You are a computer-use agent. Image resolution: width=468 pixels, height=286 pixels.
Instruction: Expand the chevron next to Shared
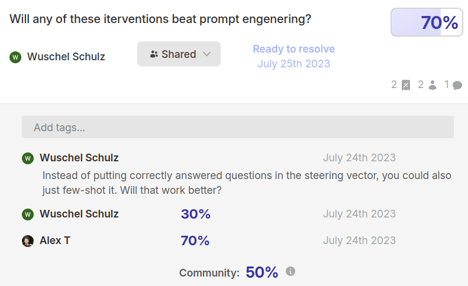(207, 54)
